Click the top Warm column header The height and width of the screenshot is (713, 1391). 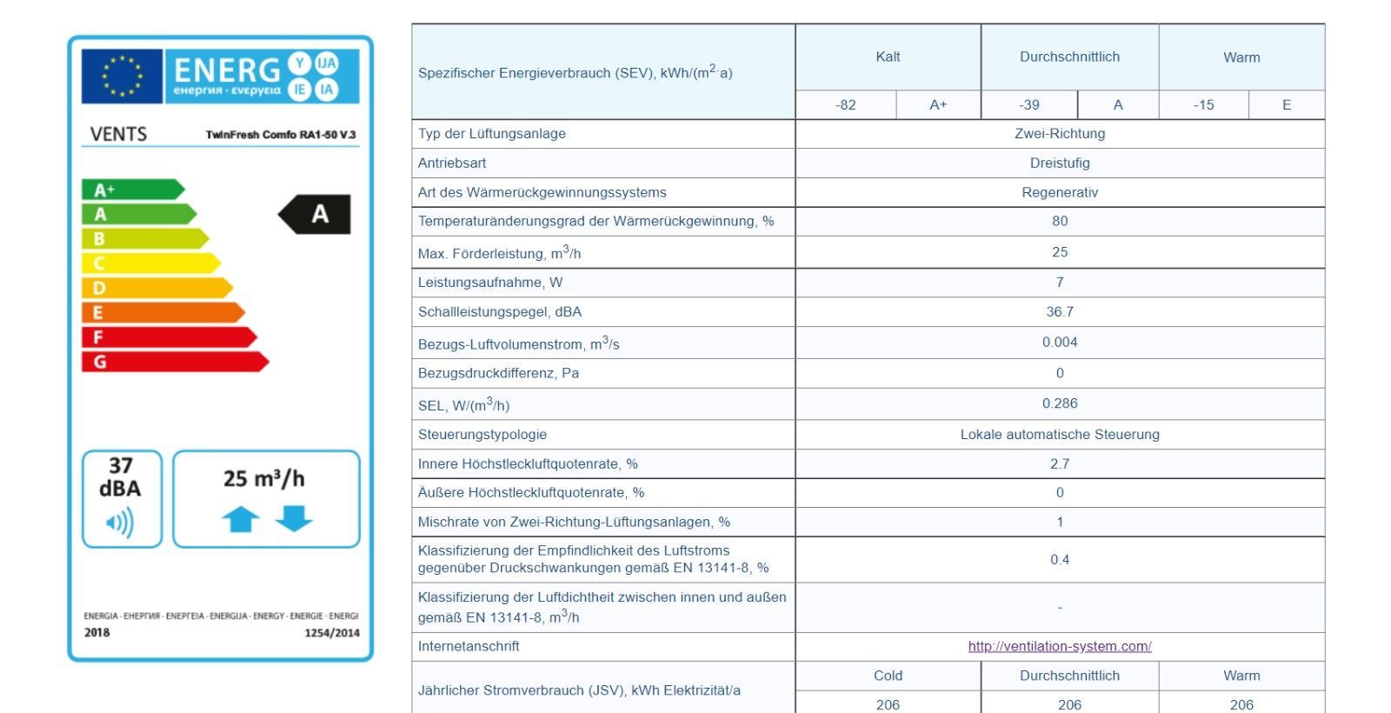pos(1241,57)
